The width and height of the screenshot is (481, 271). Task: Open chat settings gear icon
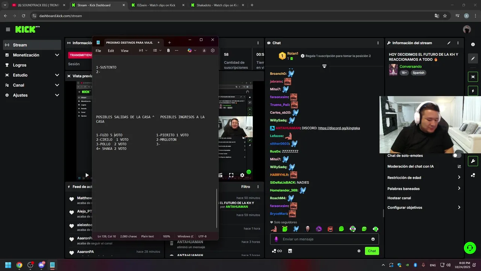(x=359, y=251)
